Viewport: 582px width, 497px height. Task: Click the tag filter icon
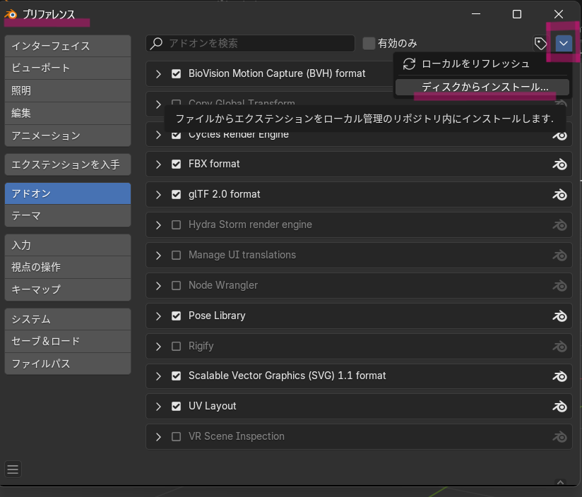(540, 44)
